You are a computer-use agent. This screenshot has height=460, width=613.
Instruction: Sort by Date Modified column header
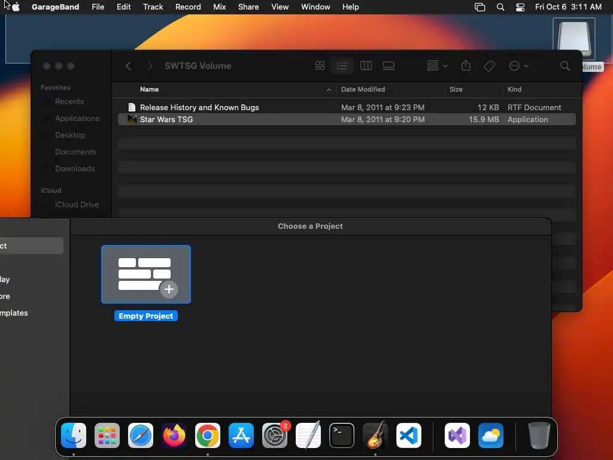[363, 90]
